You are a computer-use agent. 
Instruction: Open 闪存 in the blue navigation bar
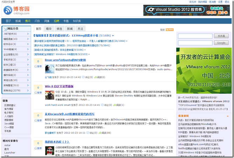point(37,21)
